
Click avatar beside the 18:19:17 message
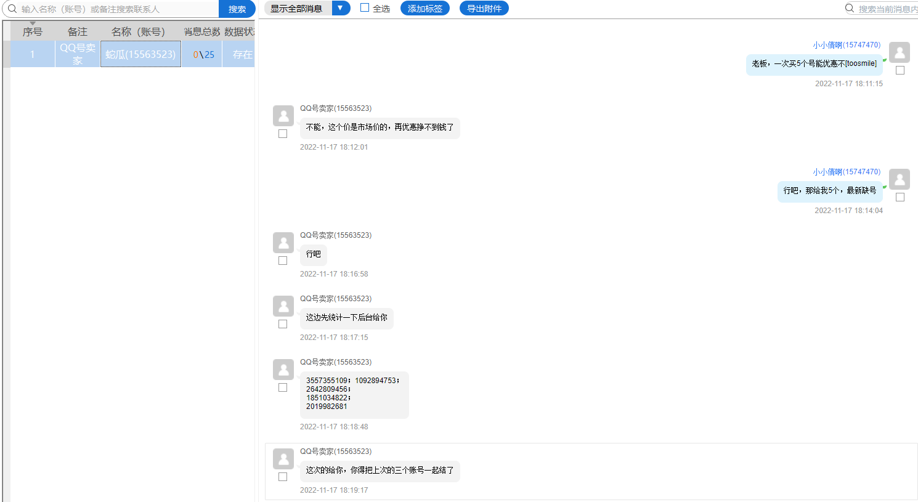(x=283, y=459)
